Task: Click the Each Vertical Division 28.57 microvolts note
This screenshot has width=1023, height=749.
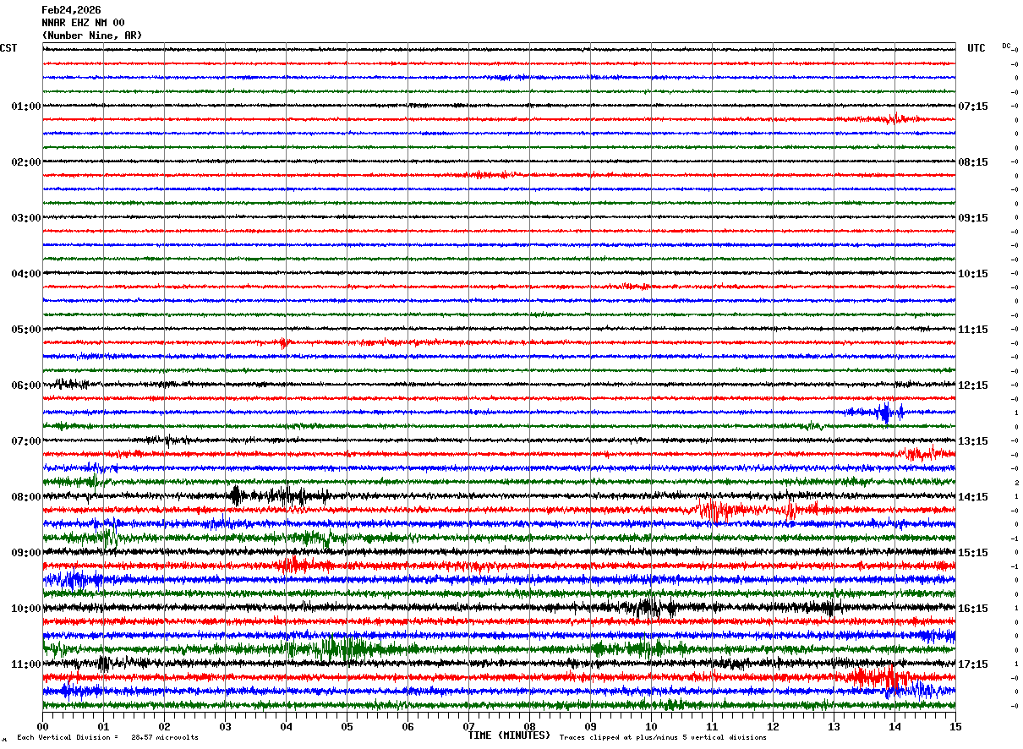Action: (107, 737)
